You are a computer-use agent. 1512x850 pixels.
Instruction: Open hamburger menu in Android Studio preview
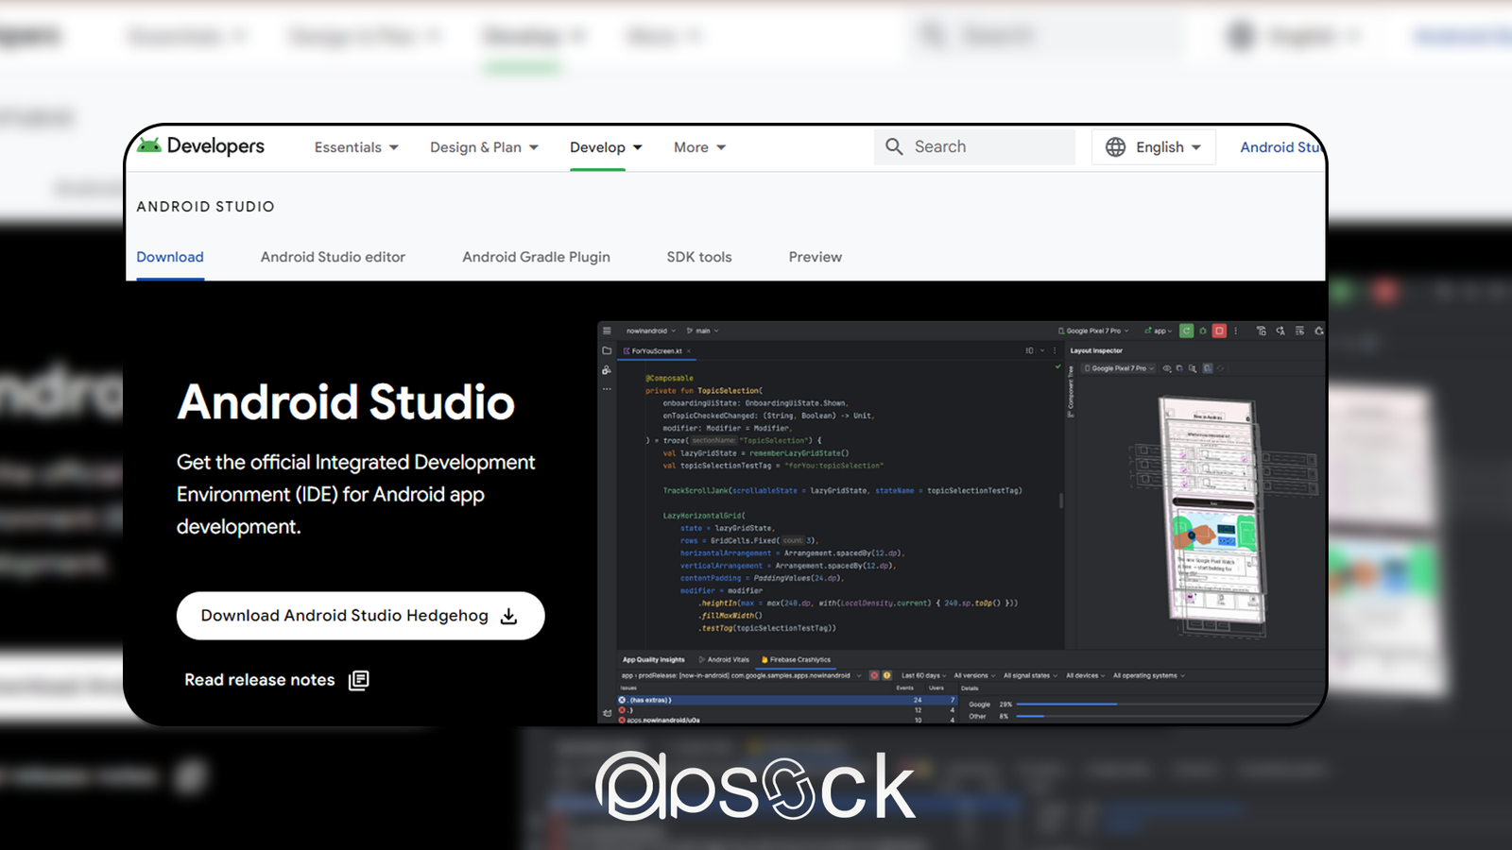(x=607, y=331)
